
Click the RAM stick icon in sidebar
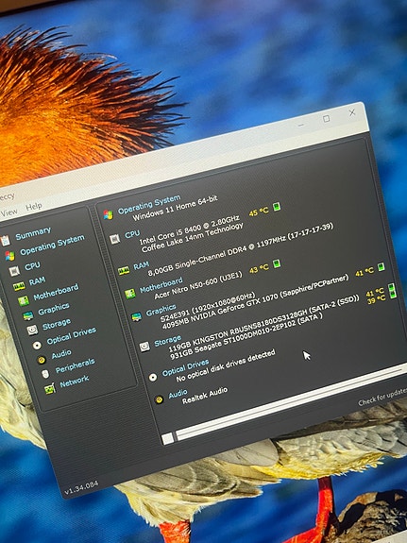(x=19, y=286)
